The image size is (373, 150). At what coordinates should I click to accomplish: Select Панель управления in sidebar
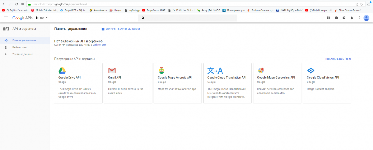[x=25, y=40]
